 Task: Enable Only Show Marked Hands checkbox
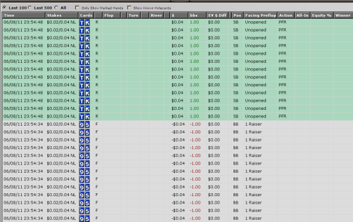coord(77,8)
